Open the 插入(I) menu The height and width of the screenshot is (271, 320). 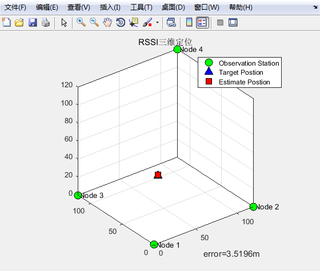click(x=110, y=7)
